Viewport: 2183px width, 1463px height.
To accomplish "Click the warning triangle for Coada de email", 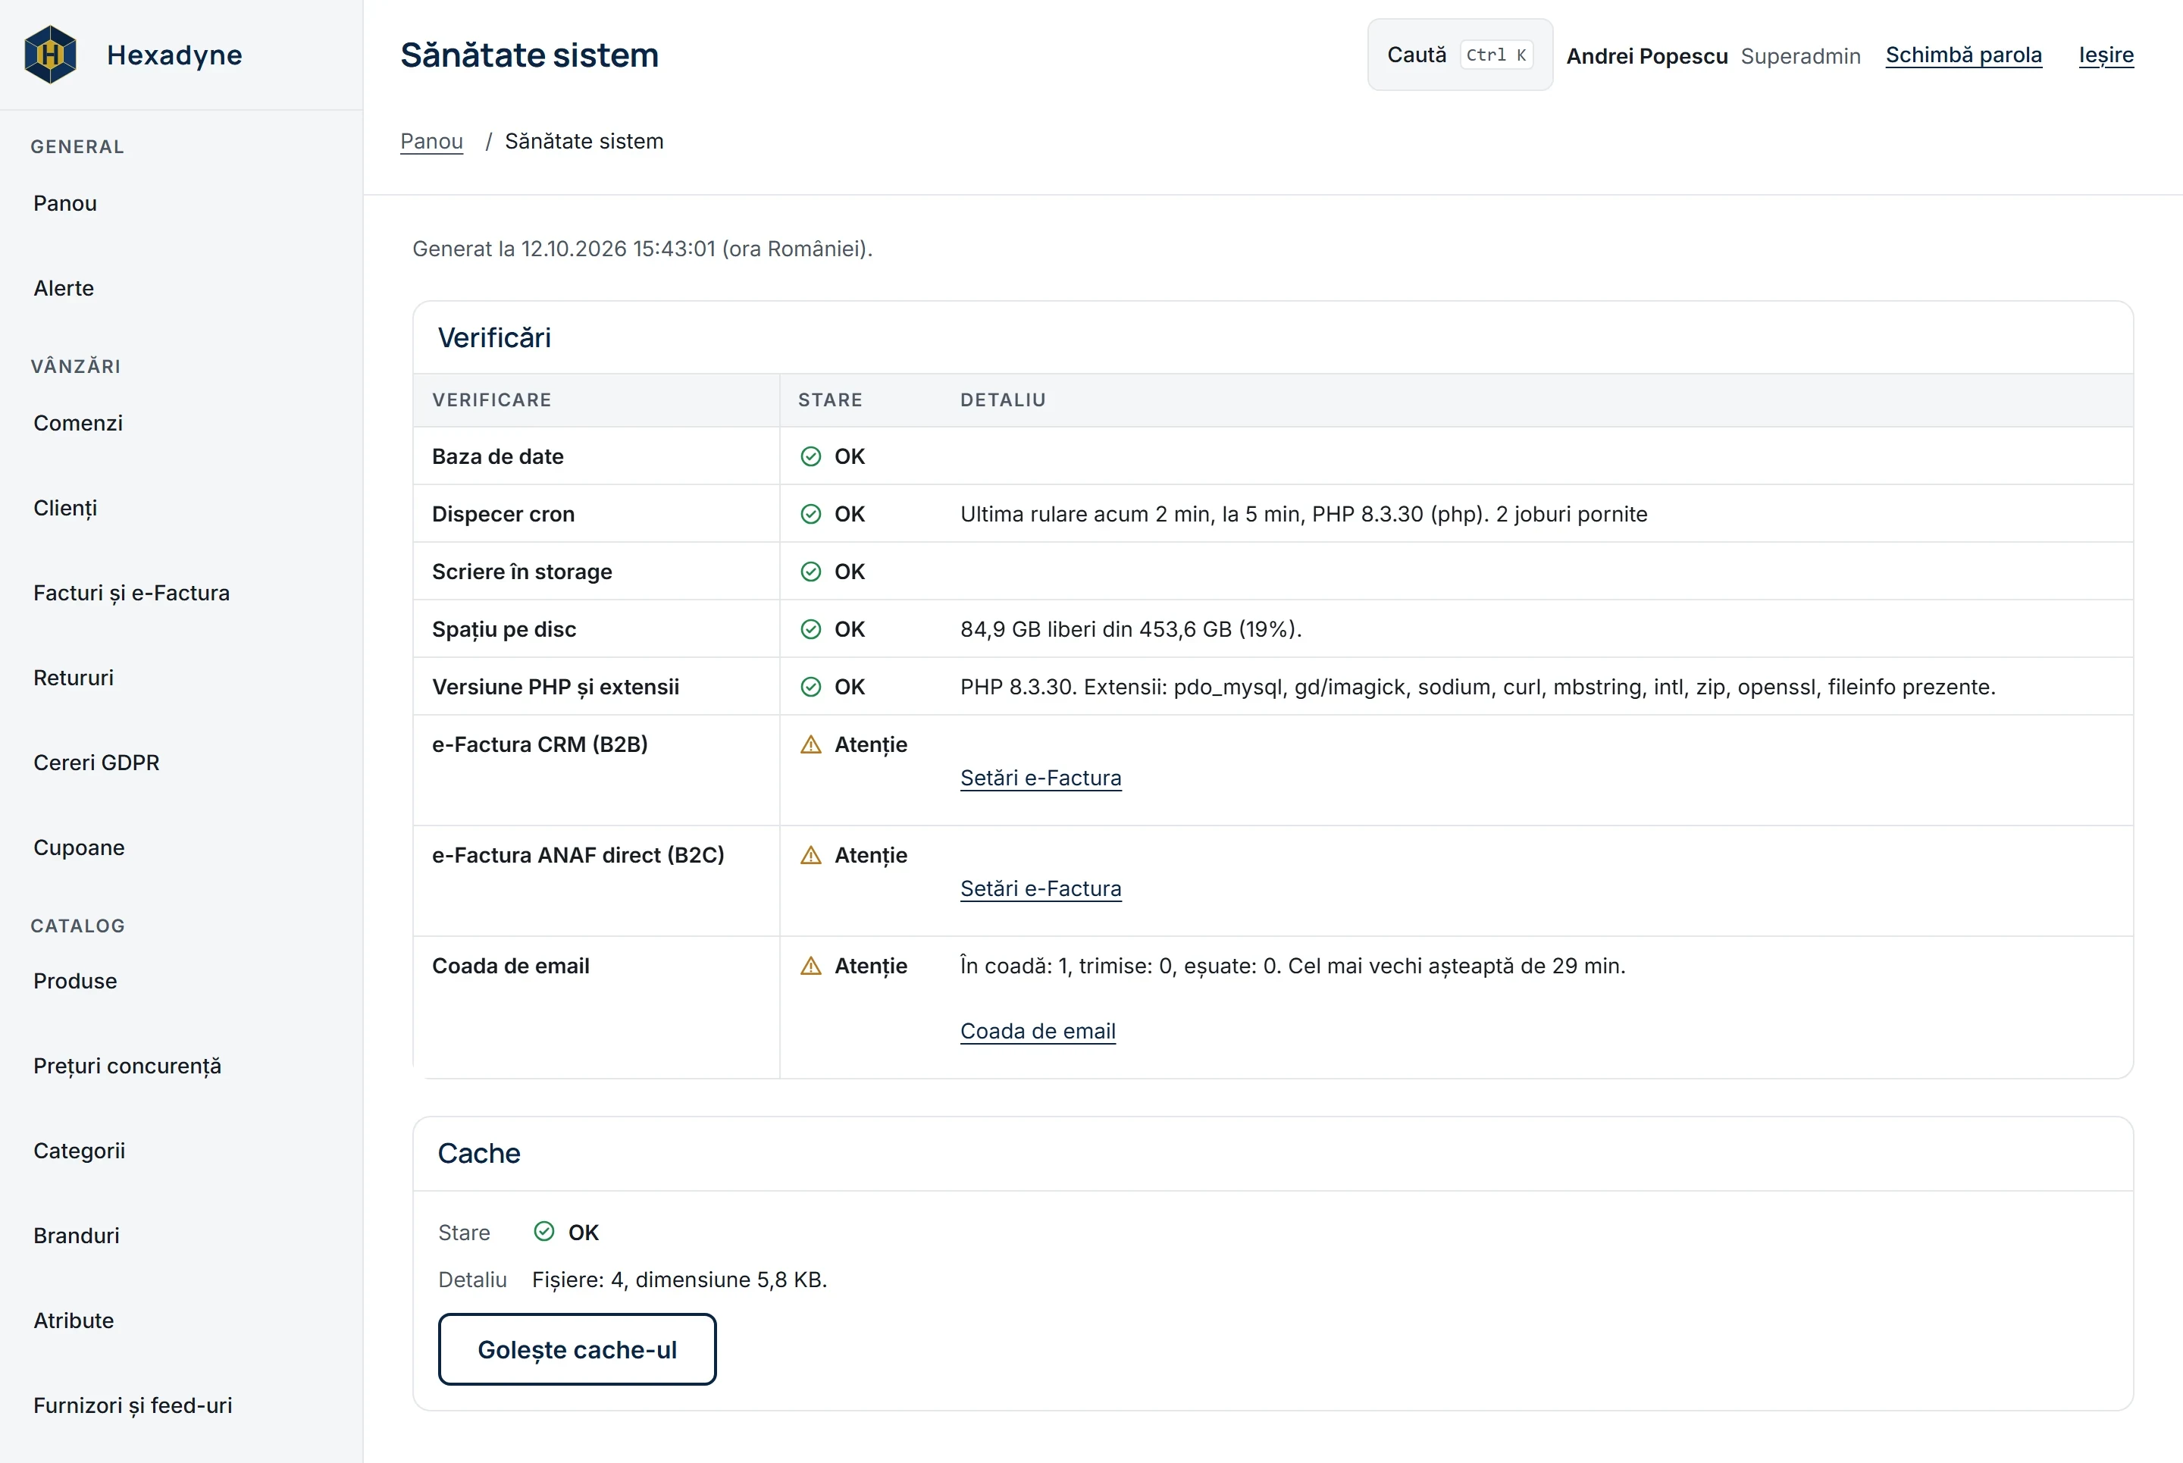I will click(x=811, y=966).
